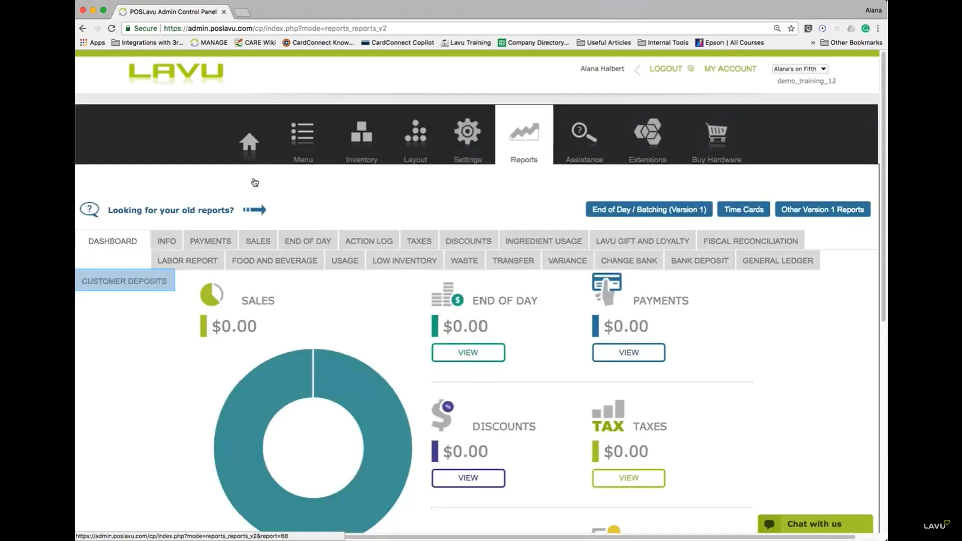Click VIEW under Payments

point(629,352)
